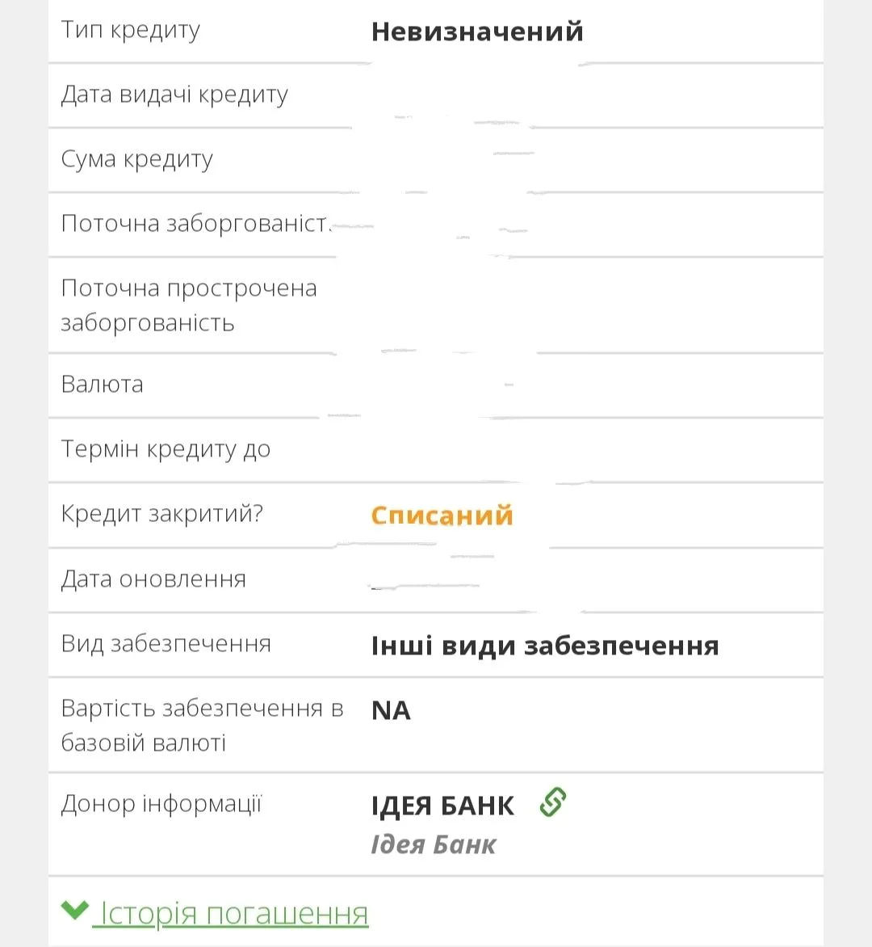Viewport: 872px width, 947px height.
Task: Click the ІДЕЯ БАНК donor name
Action: tap(442, 806)
